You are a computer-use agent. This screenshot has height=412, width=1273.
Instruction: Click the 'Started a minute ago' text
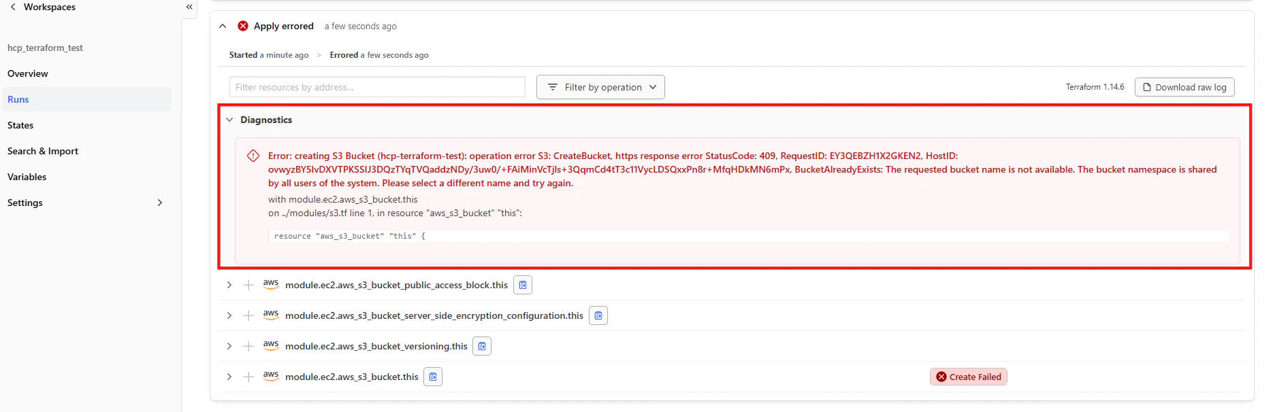point(269,55)
